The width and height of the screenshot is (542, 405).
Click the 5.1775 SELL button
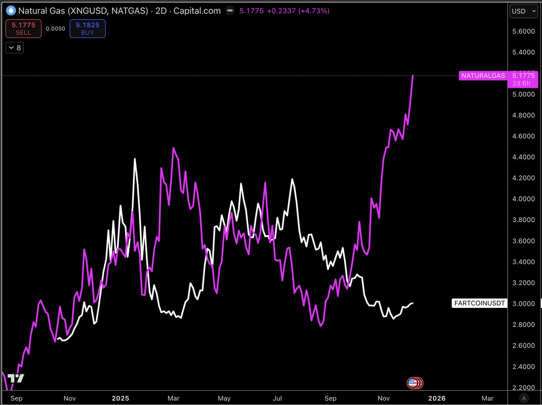(x=23, y=29)
